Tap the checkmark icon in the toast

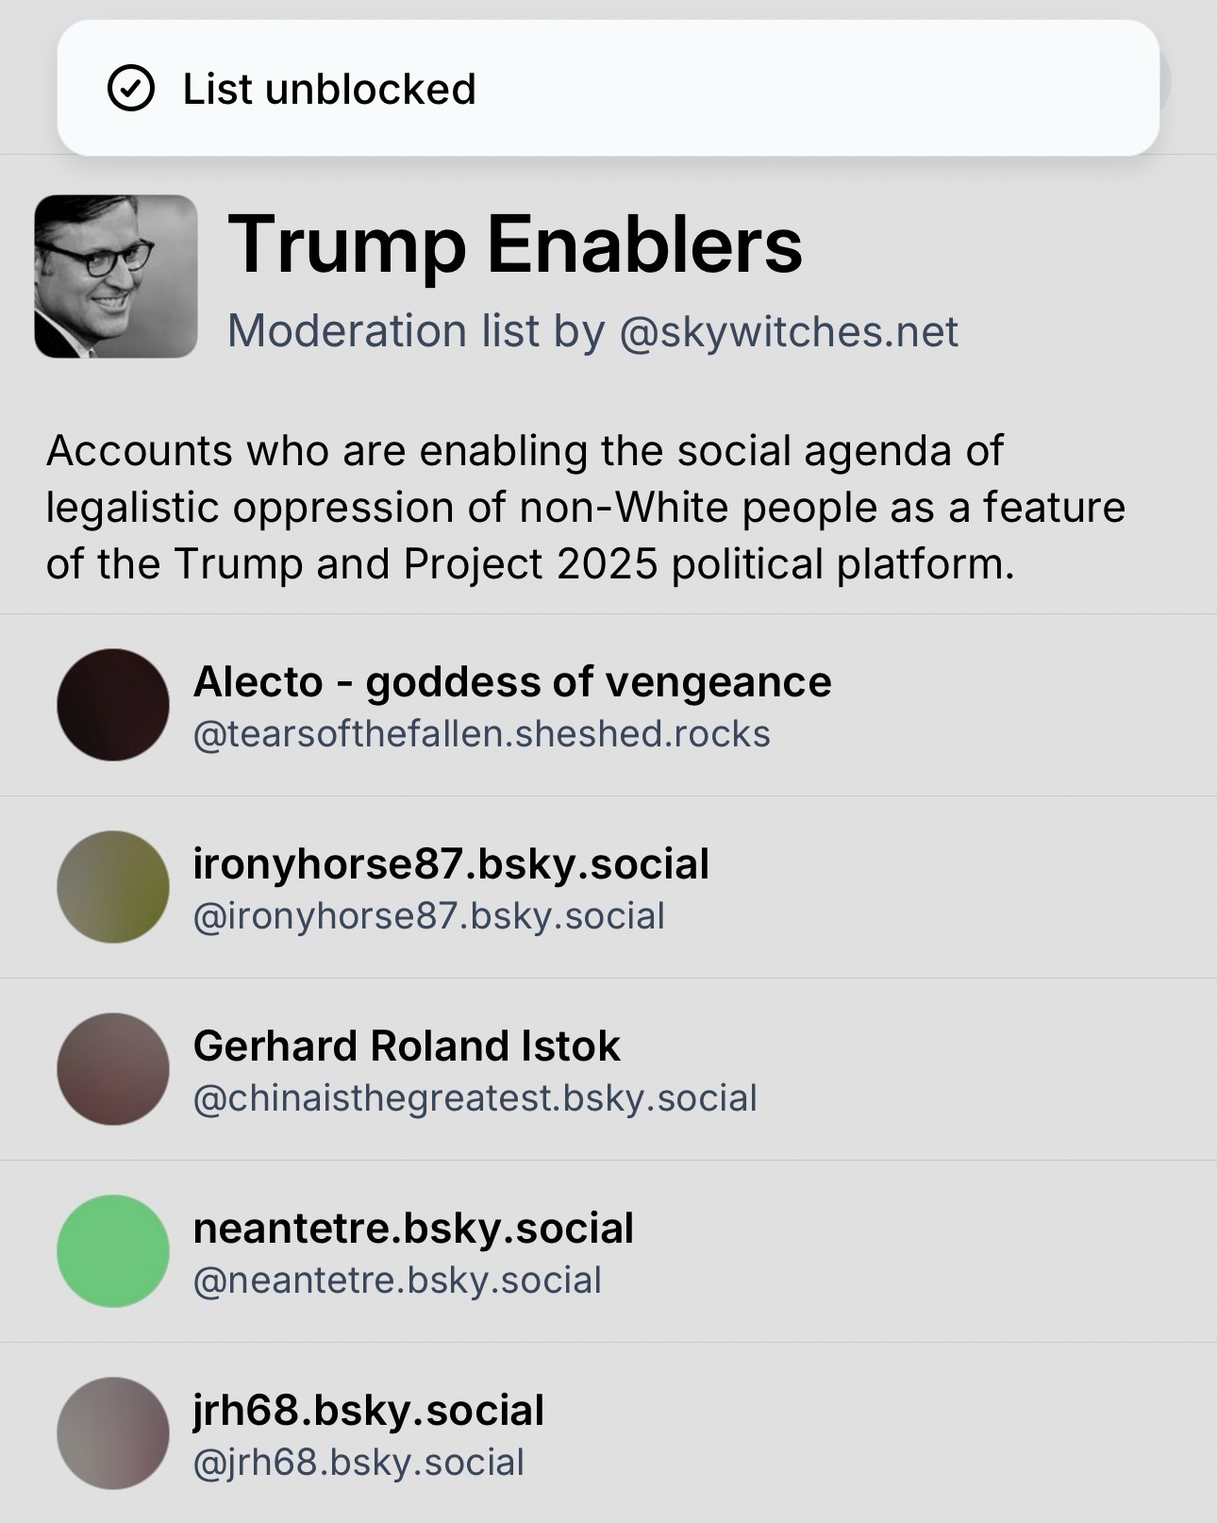pos(131,90)
